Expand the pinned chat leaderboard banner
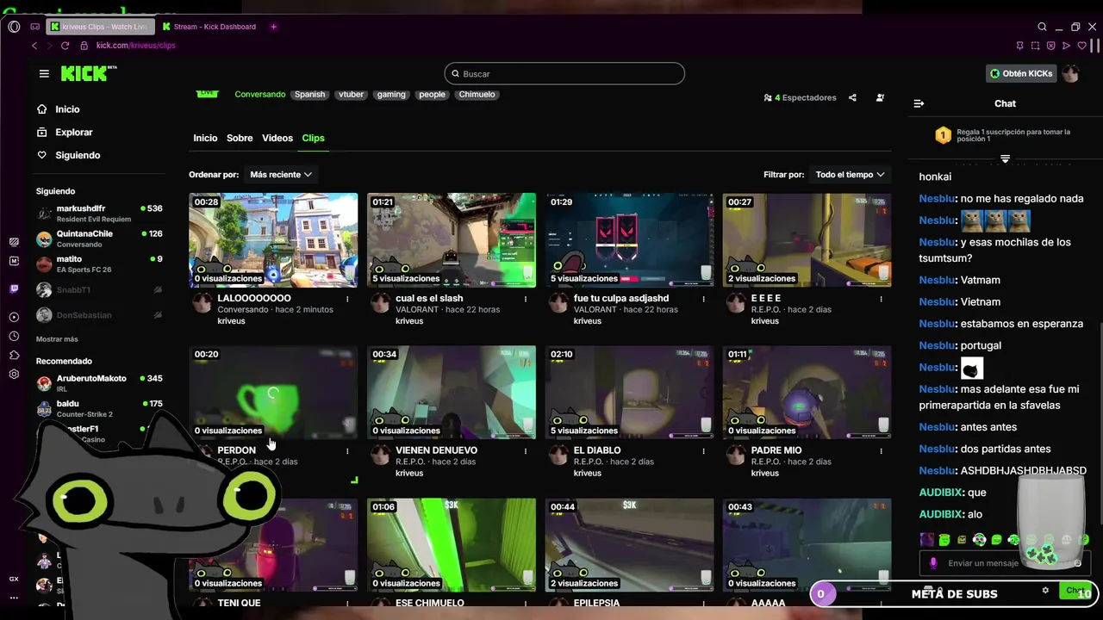 click(1005, 159)
